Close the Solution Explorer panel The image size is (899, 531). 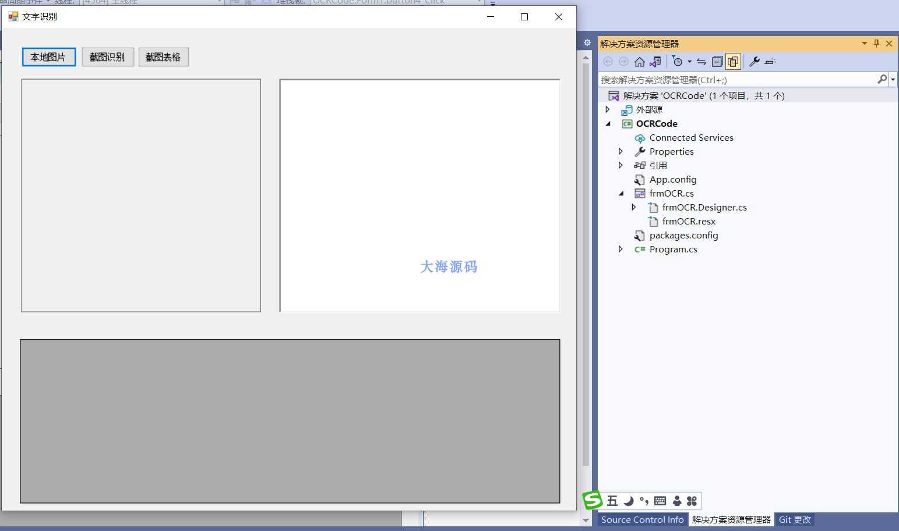[889, 44]
